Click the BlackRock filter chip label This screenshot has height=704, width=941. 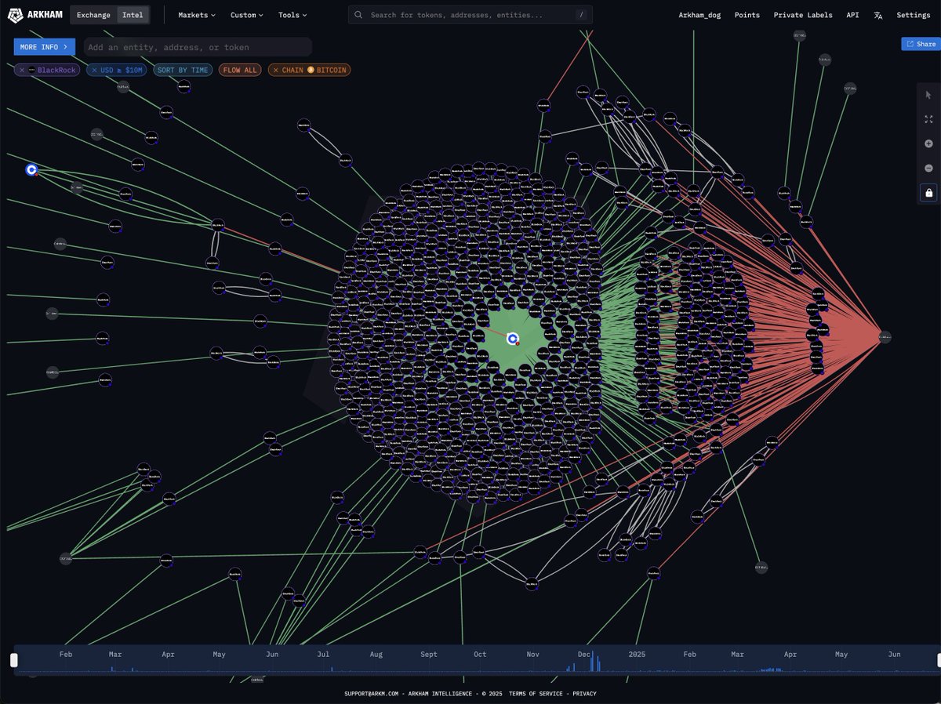(56, 70)
